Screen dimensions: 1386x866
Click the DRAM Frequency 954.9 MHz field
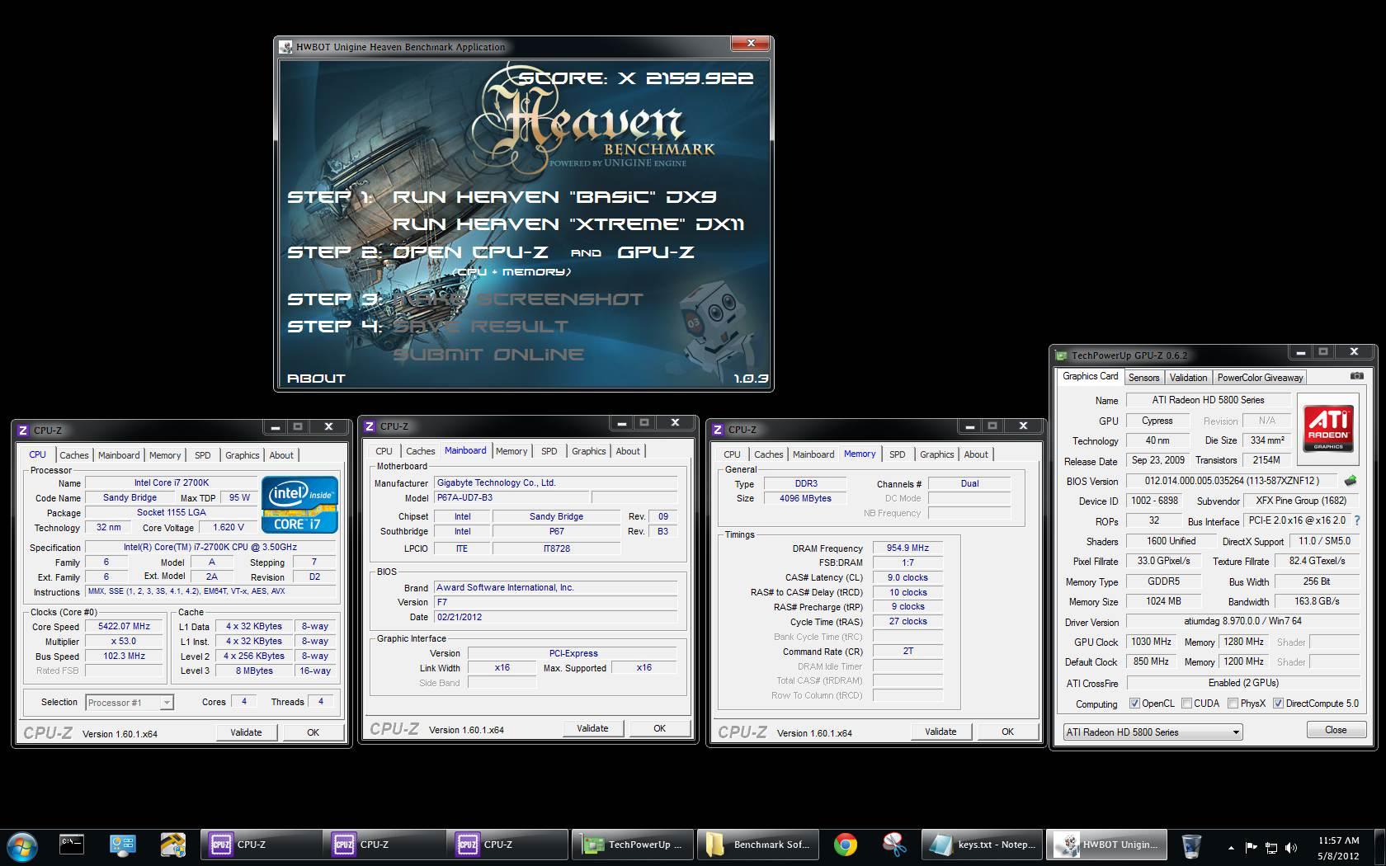point(907,548)
